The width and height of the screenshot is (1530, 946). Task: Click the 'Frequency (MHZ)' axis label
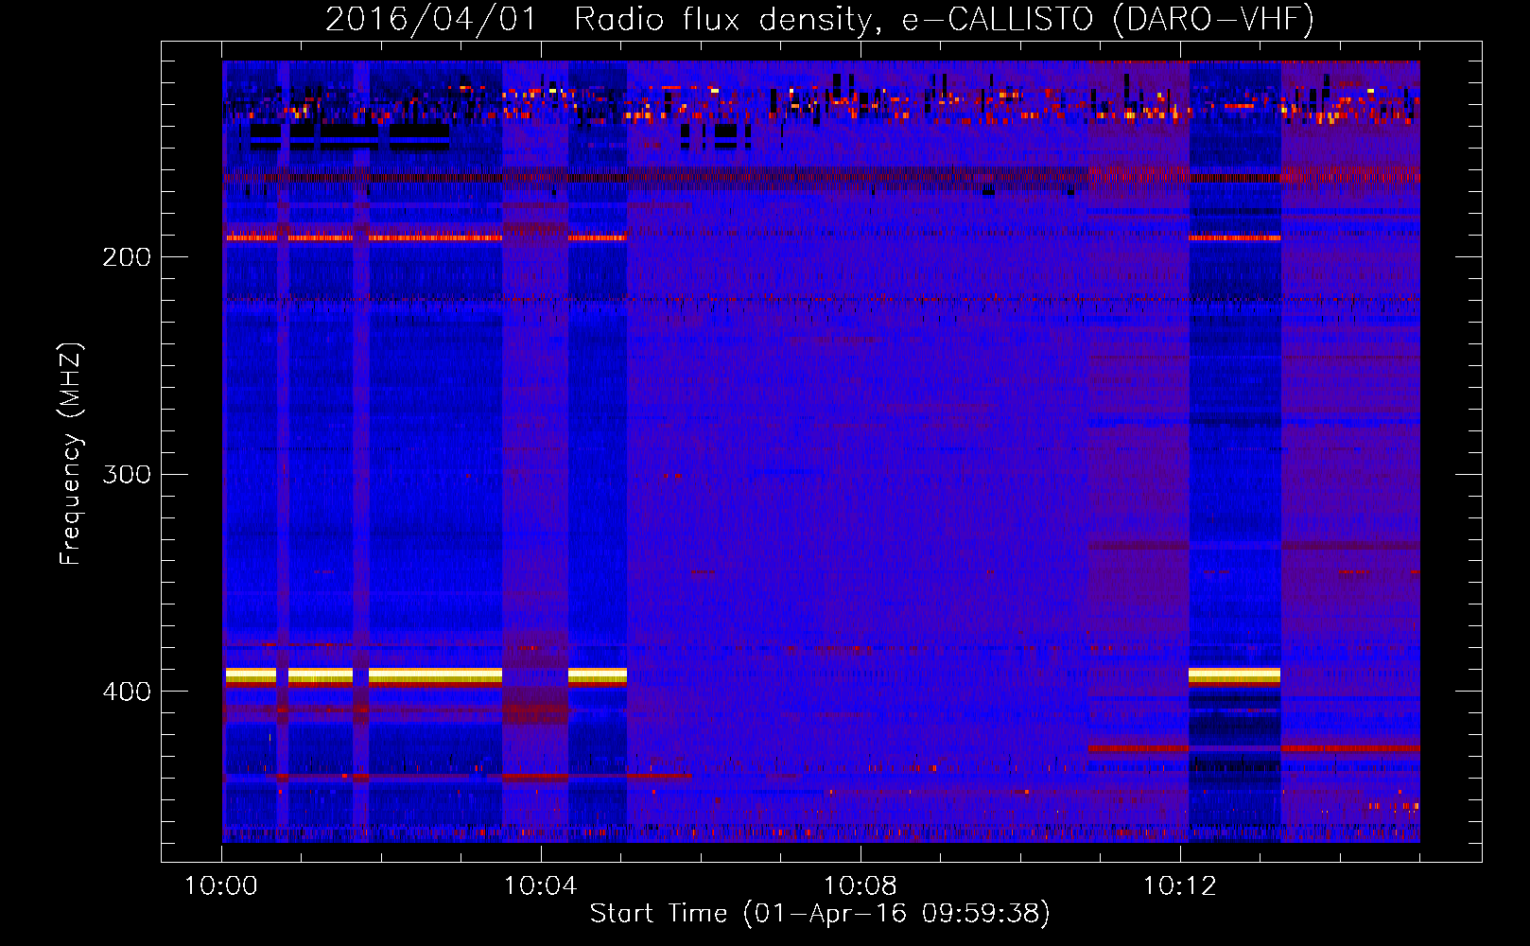click(x=71, y=454)
